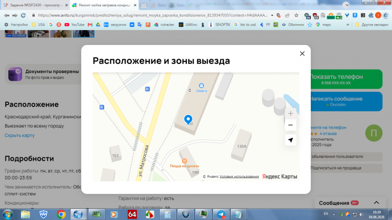Go back to the previous page
Screen dimensions: 392x220
pos(7,15)
